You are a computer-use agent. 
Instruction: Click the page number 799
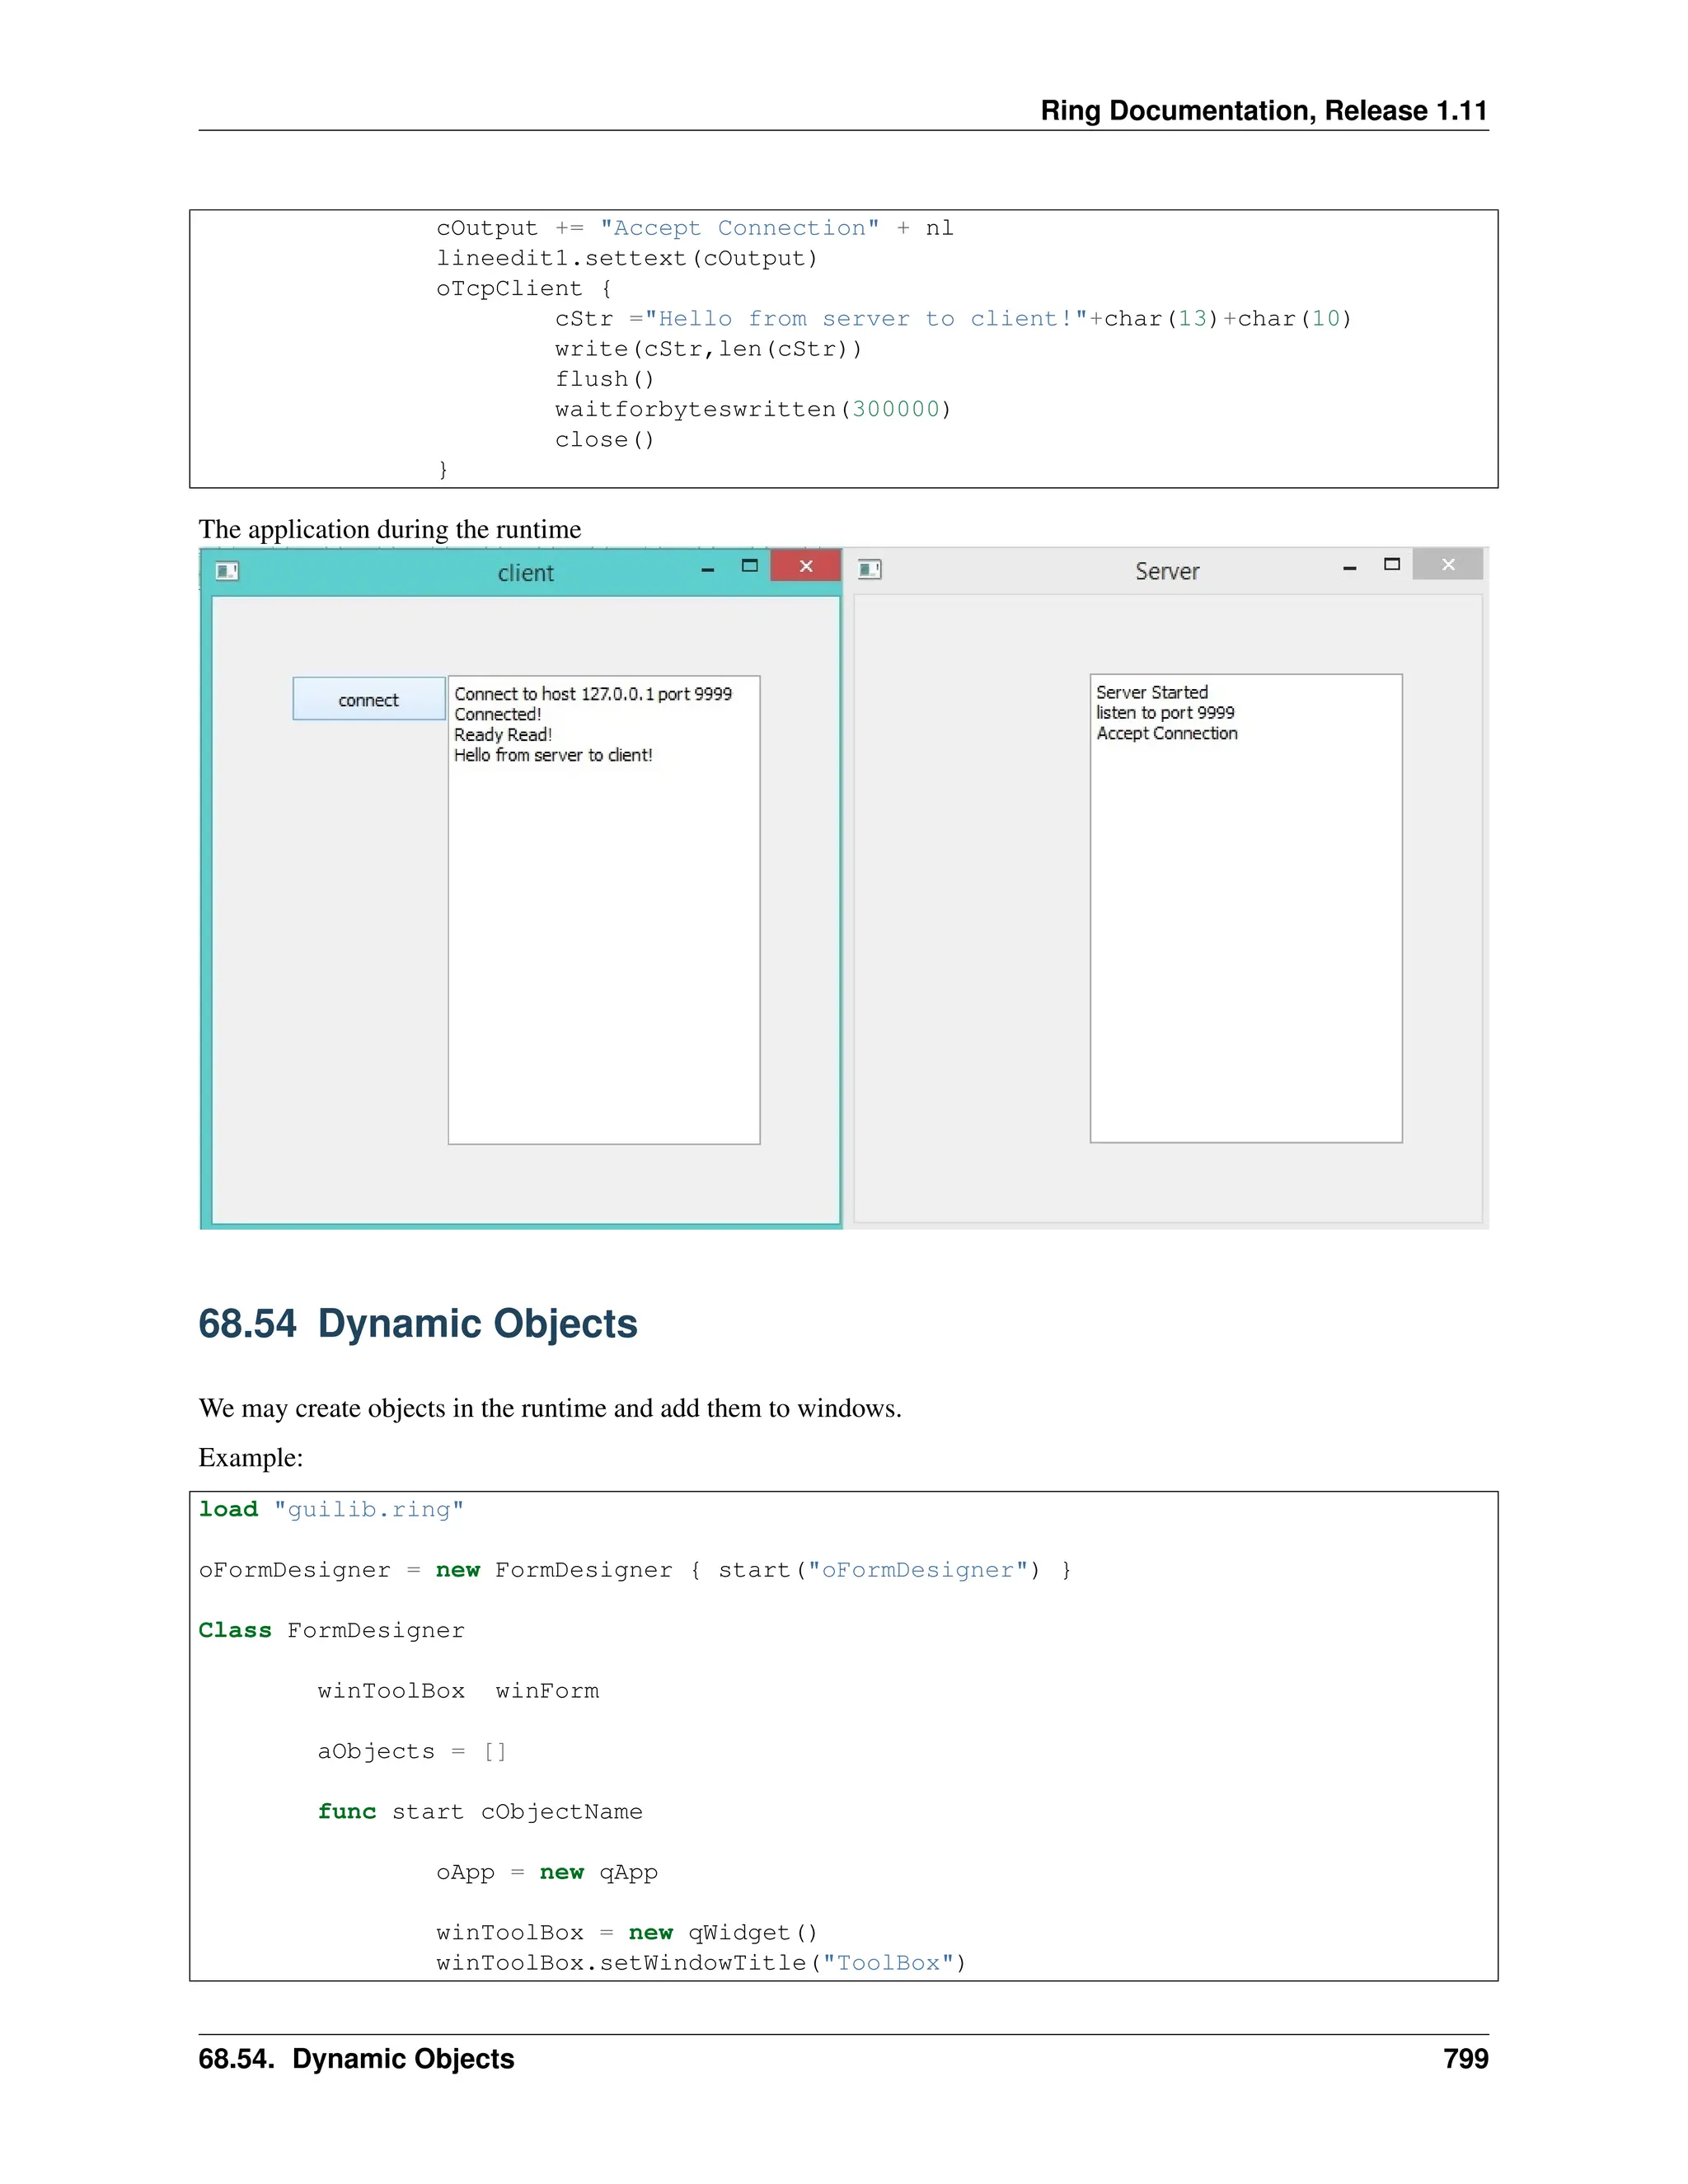[x=1465, y=2058]
